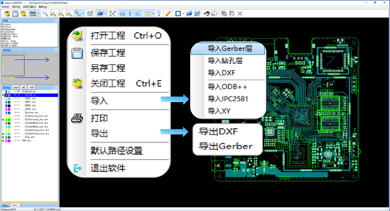Viewport: 390px width, 211px height.
Task: Click the Inch unit ruler icon
Action: coord(33,14)
